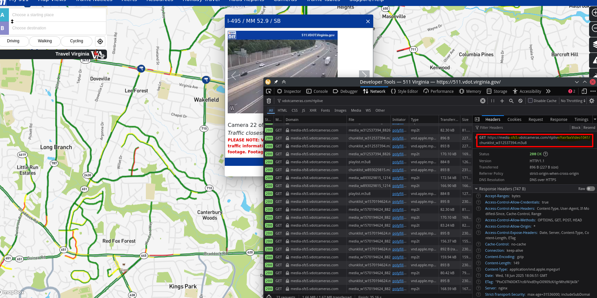
Task: Open the network request search magnifier
Action: tap(511, 101)
